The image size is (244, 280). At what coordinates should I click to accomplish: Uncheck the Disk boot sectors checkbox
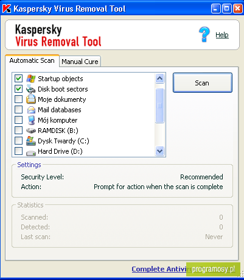(18, 89)
